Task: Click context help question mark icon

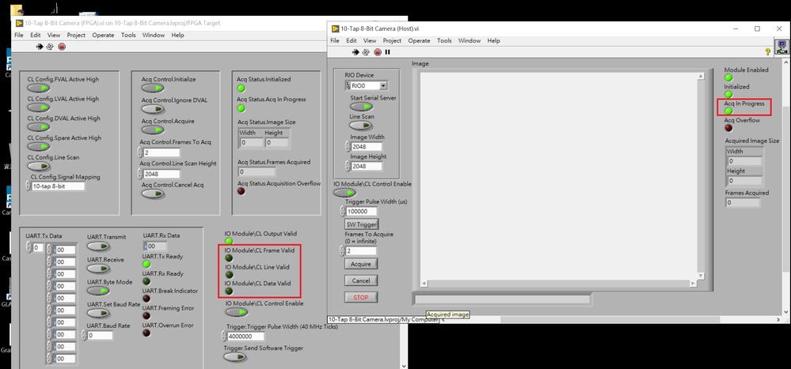Action: [x=768, y=51]
